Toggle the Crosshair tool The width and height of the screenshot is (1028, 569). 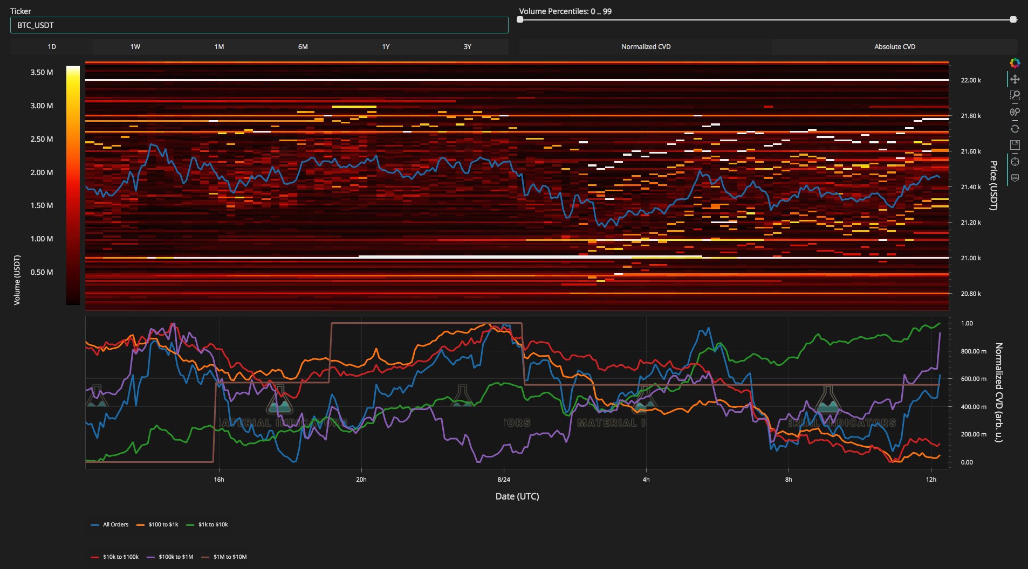tap(1015, 162)
